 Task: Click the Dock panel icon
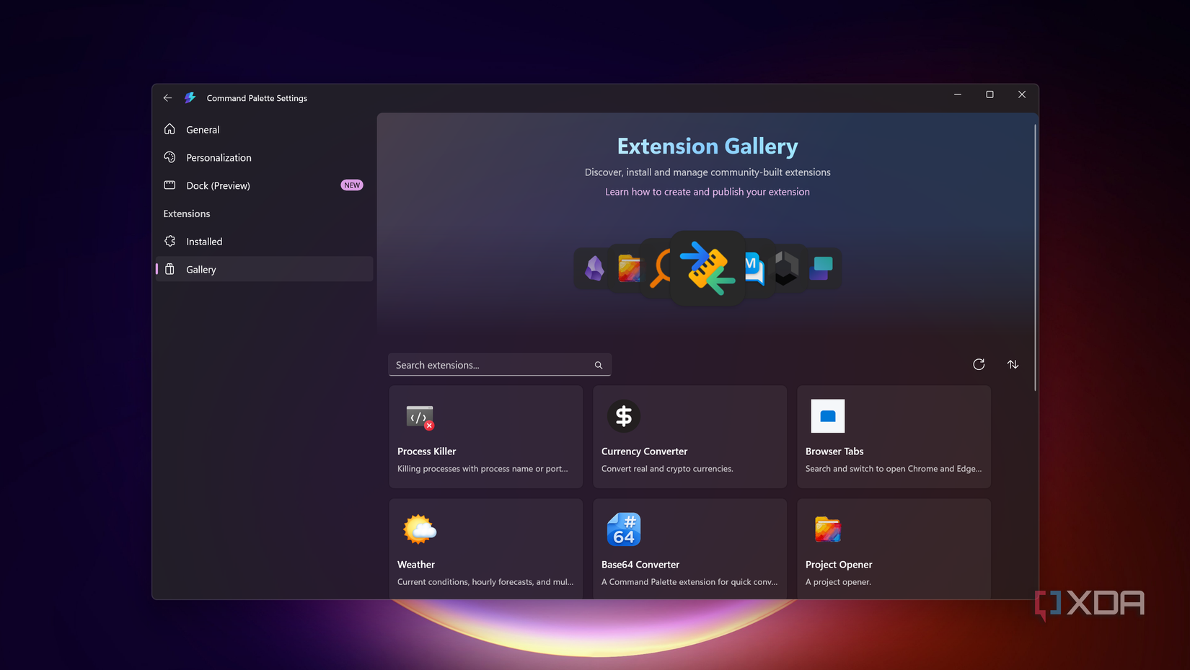(x=169, y=185)
